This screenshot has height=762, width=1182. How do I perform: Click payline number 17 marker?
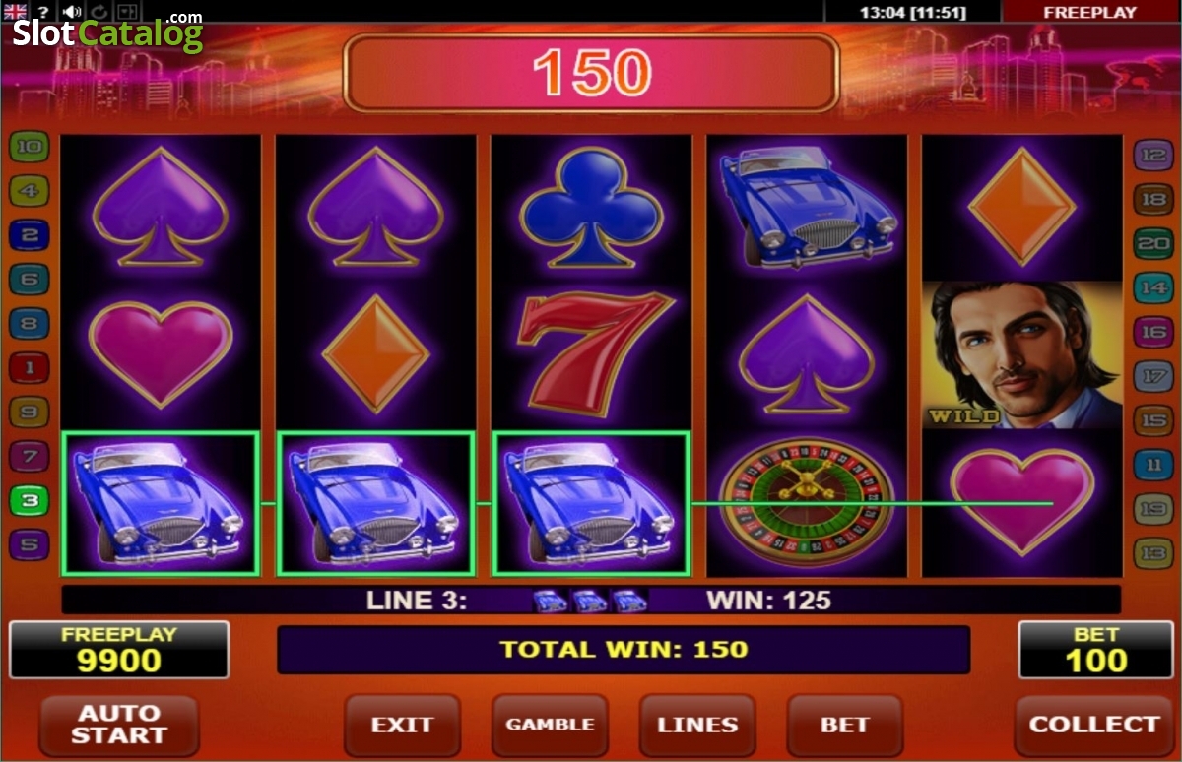tap(1153, 376)
